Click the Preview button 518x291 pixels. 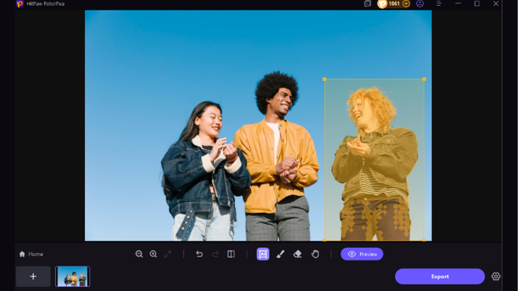(362, 254)
